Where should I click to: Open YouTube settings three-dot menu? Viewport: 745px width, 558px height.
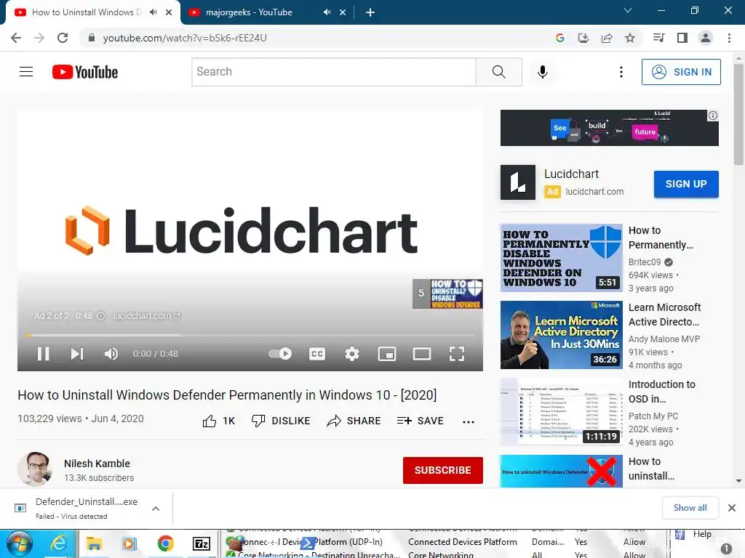(x=621, y=72)
